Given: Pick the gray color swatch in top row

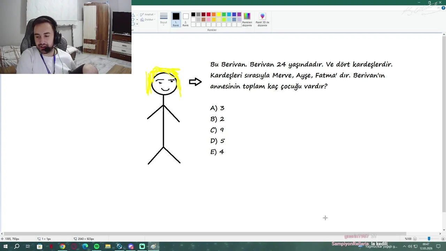Looking at the screenshot, I should tap(198, 15).
